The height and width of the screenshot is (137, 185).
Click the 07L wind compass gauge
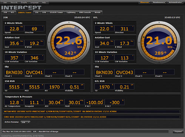tap(159, 42)
